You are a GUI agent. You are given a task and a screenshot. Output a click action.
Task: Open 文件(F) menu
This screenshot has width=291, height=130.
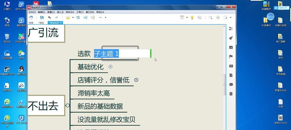point(32,12)
